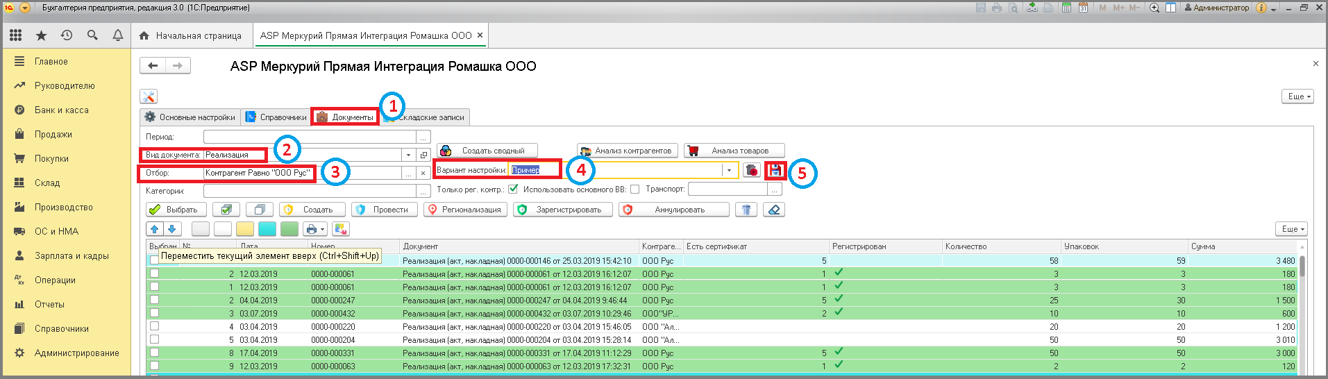Click the forward arrow navigation button
Viewport: 1328px width, 379px height.
coord(178,65)
